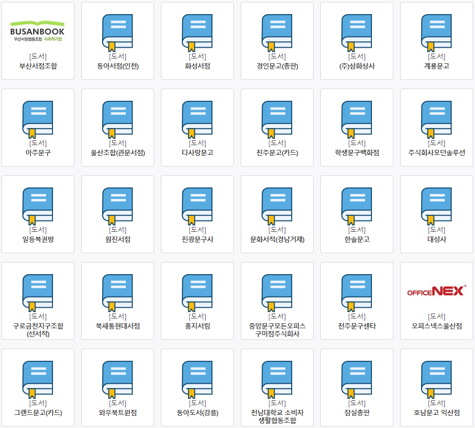Choose the book icon for 전남대학교 소비자생활협동조합

tap(277, 380)
